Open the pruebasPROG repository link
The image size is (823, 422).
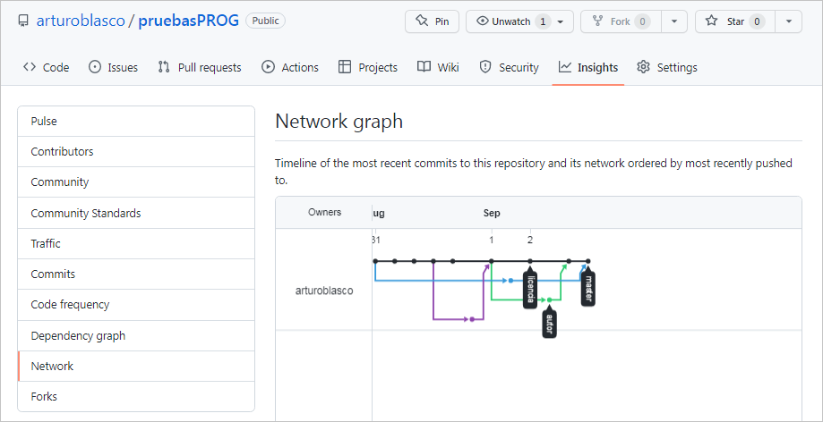(189, 21)
